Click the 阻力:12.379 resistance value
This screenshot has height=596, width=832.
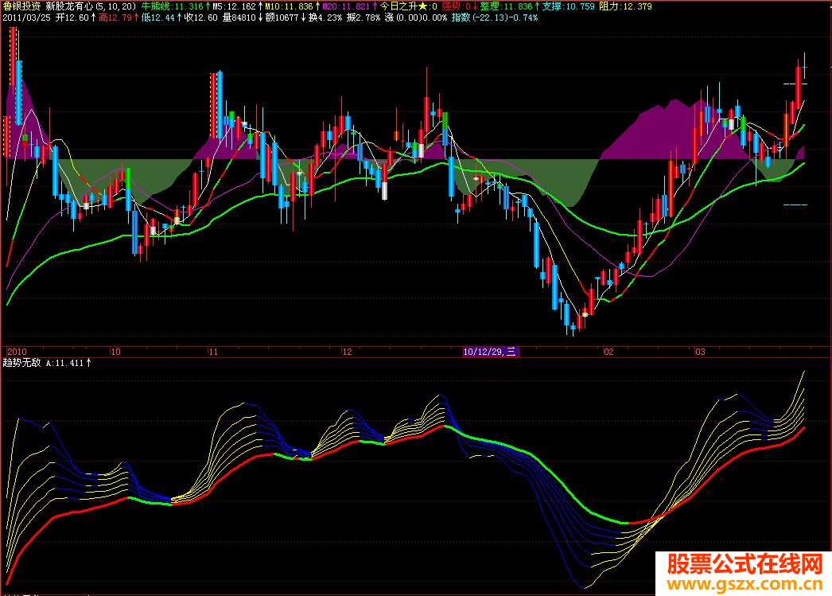point(626,6)
